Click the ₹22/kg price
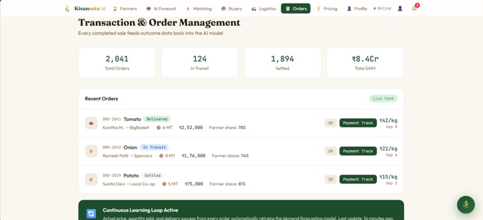 [388, 149]
